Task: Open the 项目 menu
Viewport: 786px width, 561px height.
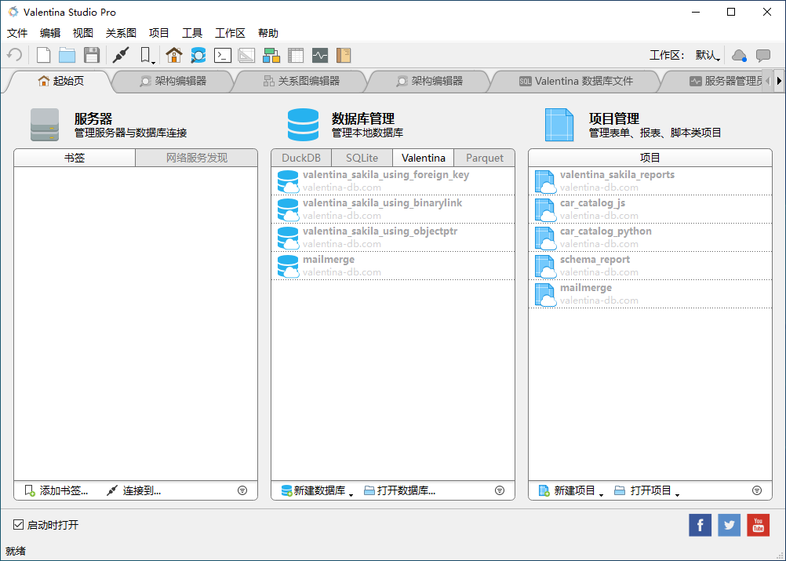Action: (x=159, y=33)
